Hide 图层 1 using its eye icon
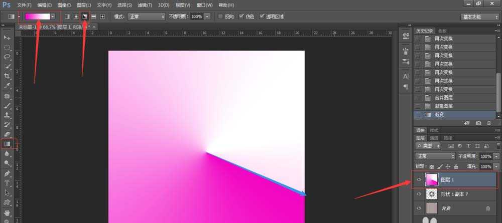Screen dimensions: 502x223 click(x=419, y=180)
